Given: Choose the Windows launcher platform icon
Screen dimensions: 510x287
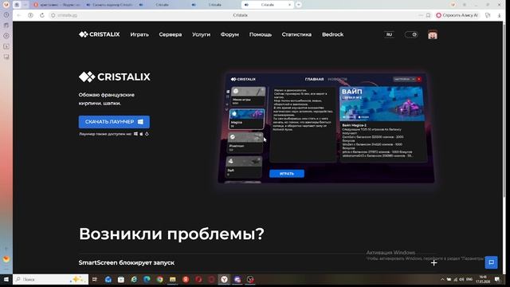Looking at the screenshot, I should pos(135,134).
